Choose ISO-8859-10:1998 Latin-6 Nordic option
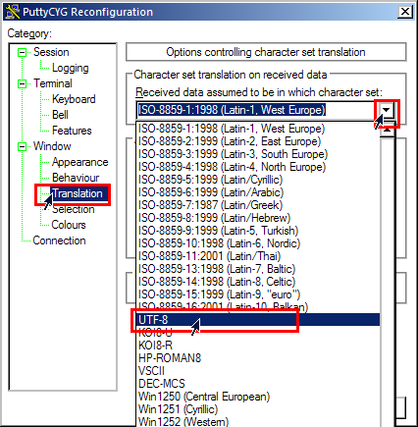The image size is (418, 427). tap(258, 243)
